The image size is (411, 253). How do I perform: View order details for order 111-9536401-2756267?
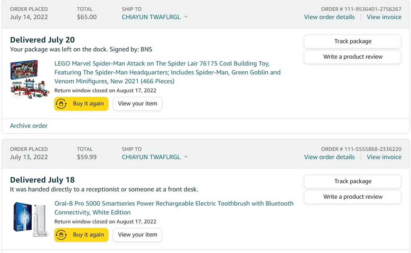tap(329, 17)
